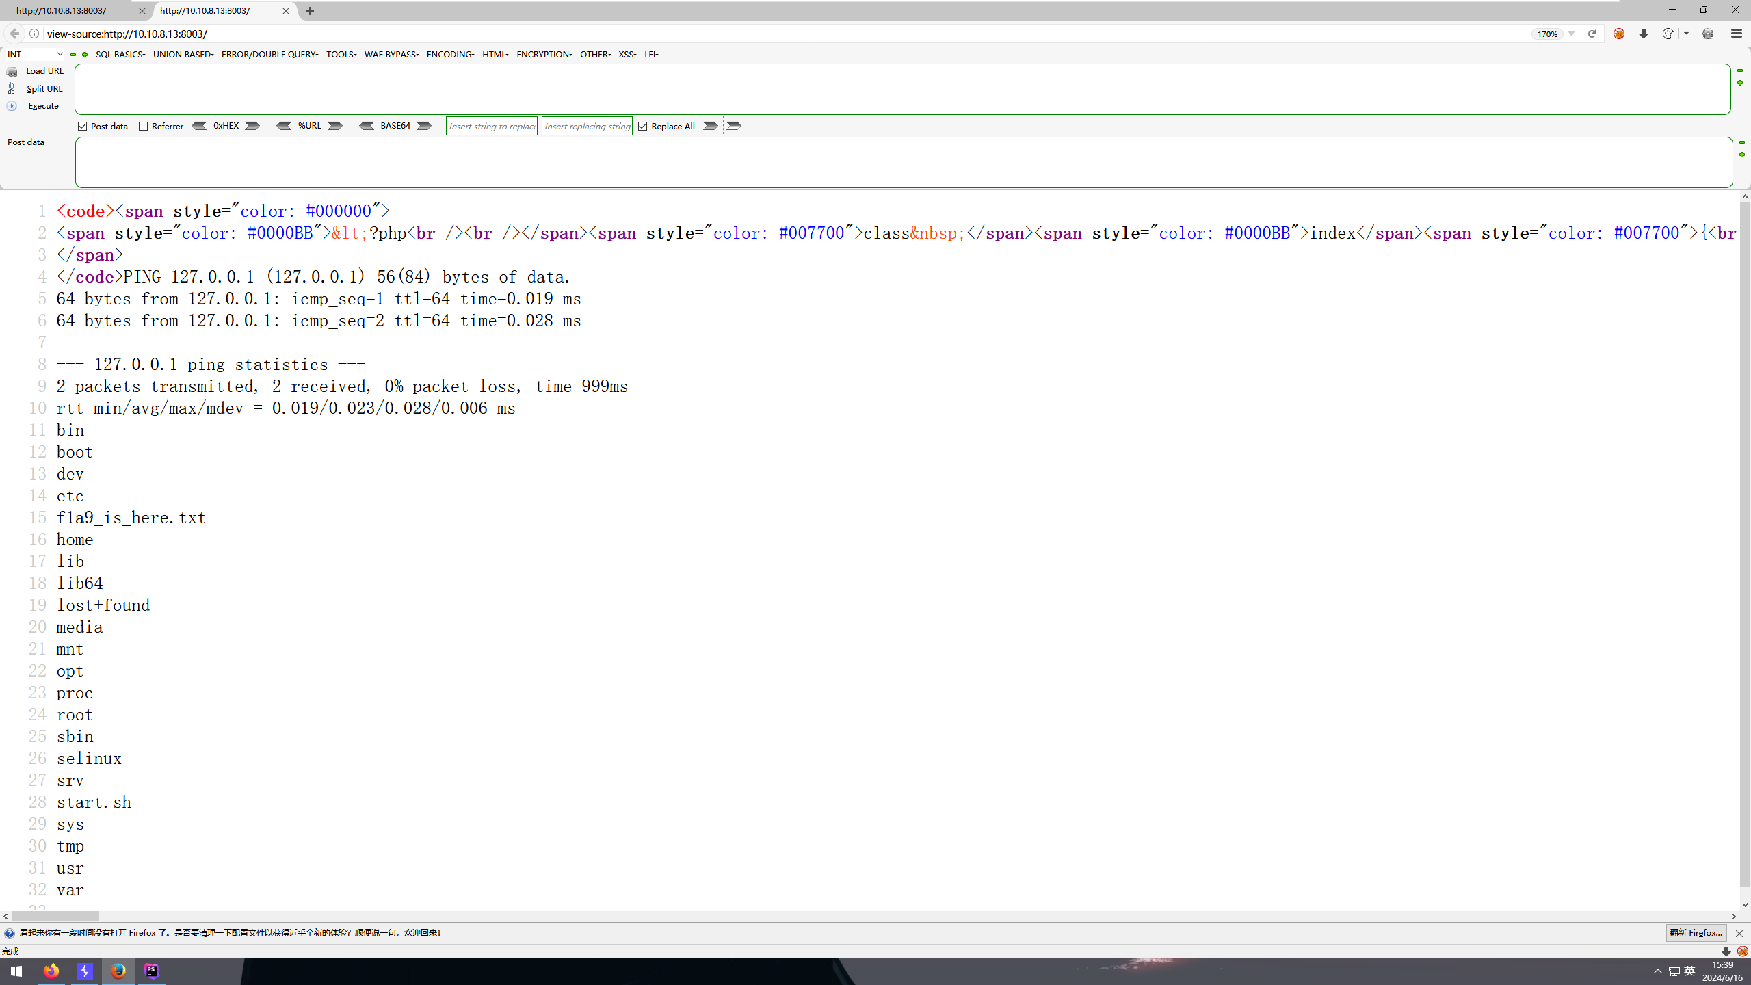
Task: Open the WAF BYPASS menu
Action: coord(391,55)
